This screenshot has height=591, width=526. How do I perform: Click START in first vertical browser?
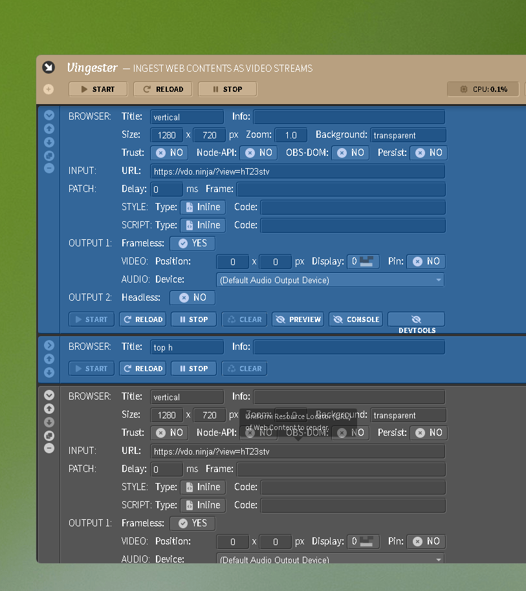pyautogui.click(x=92, y=319)
